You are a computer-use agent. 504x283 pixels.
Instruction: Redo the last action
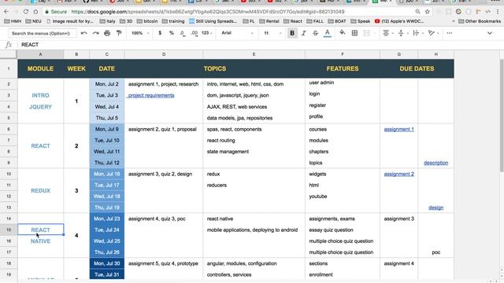pos(96,33)
